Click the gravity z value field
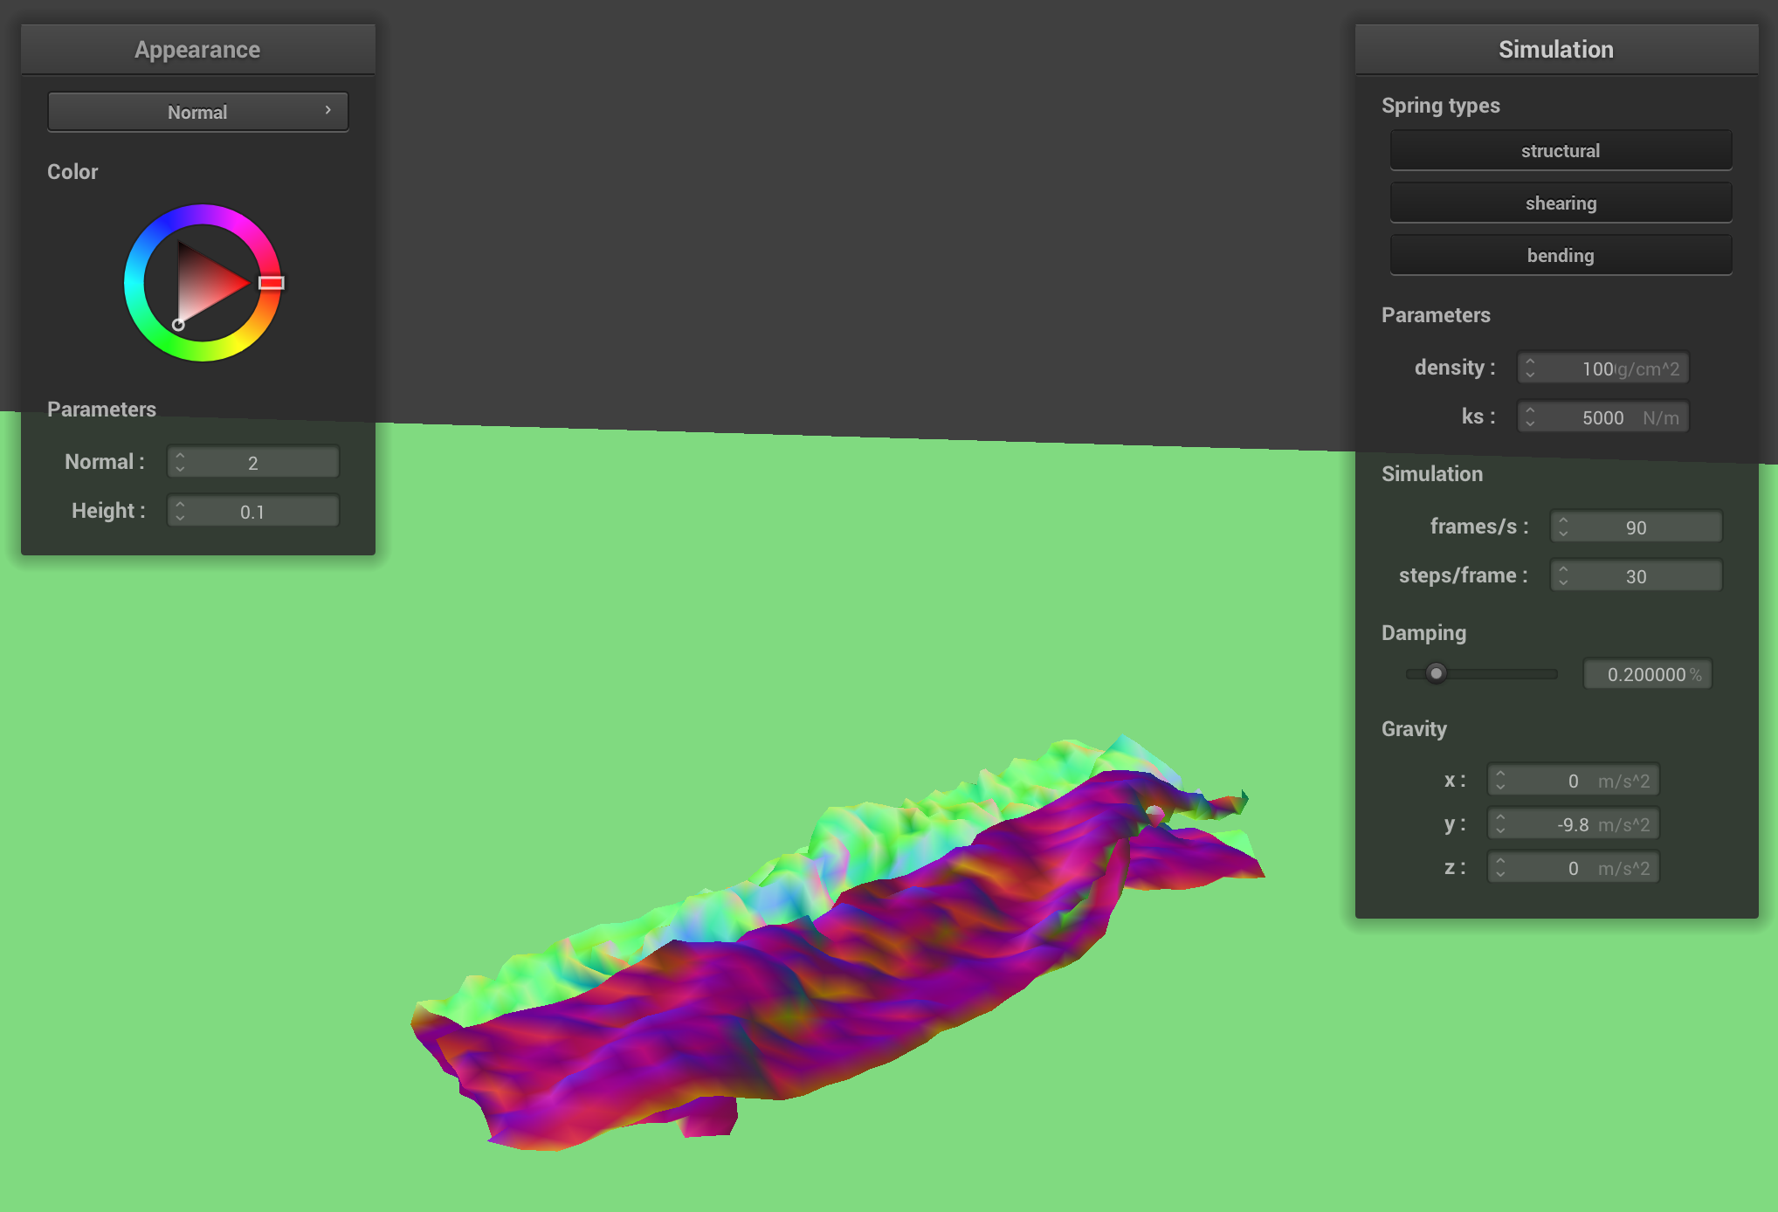Screen dimensions: 1778x1212 (x=1574, y=867)
